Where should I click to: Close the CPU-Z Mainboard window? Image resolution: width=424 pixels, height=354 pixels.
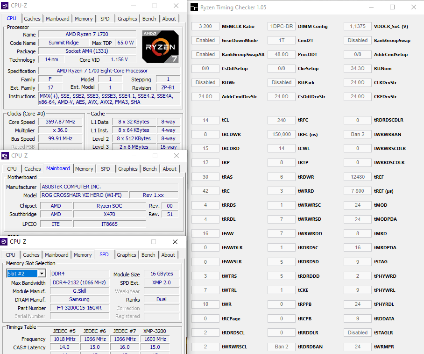click(x=177, y=156)
